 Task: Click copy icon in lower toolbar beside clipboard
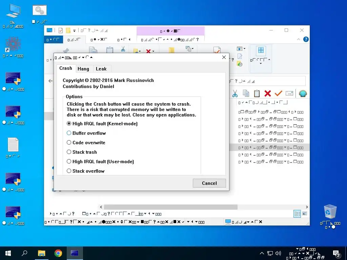click(246, 93)
